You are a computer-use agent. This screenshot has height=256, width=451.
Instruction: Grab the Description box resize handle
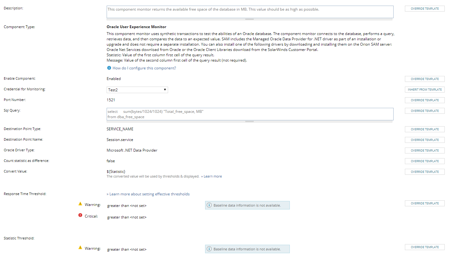(250, 19)
